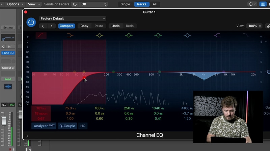The width and height of the screenshot is (270, 151).
Task: Click the Undo button
Action: (x=115, y=26)
